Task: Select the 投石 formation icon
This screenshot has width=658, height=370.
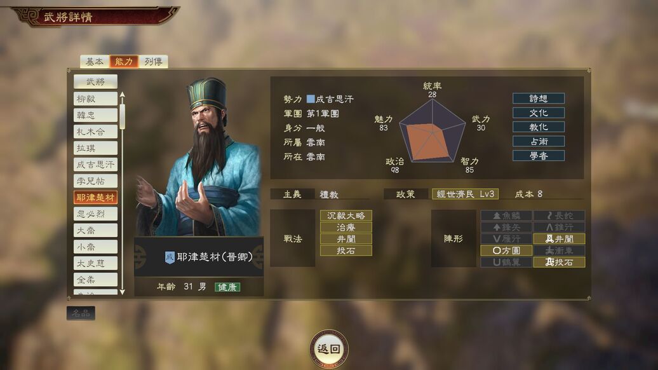Action: [x=559, y=263]
